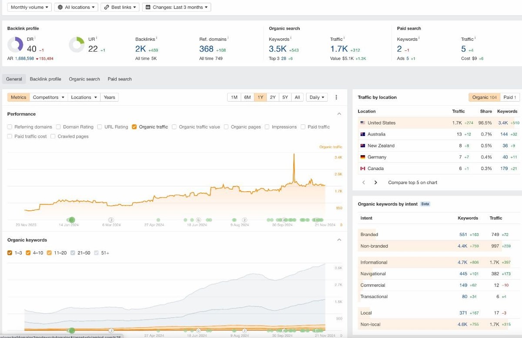Enable the Referring domains checkbox
522x338 pixels.
pyautogui.click(x=10, y=127)
